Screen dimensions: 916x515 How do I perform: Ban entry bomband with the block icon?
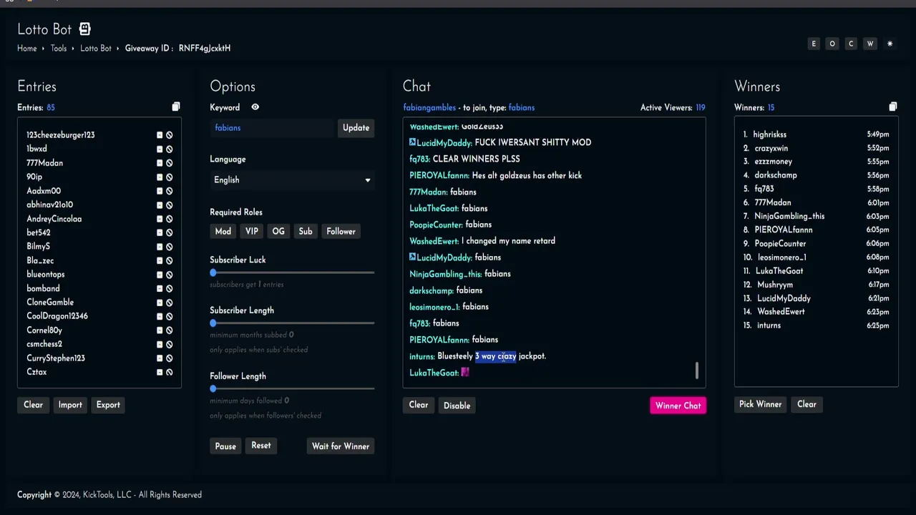(x=170, y=288)
